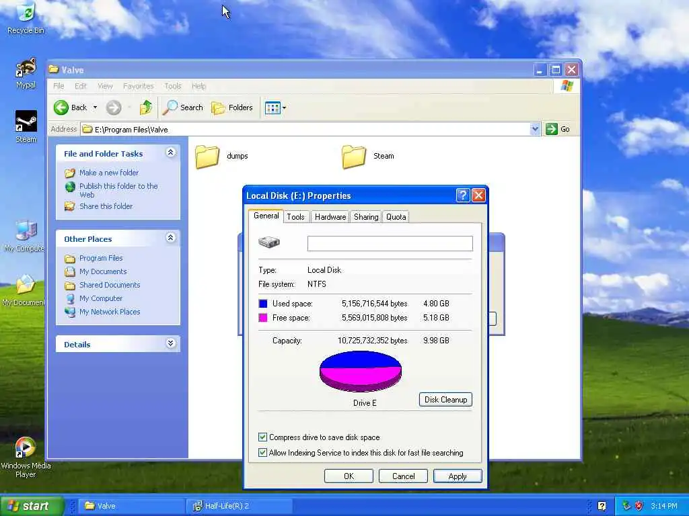Image resolution: width=689 pixels, height=516 pixels.
Task: Switch to the Quota tab
Action: tap(396, 217)
